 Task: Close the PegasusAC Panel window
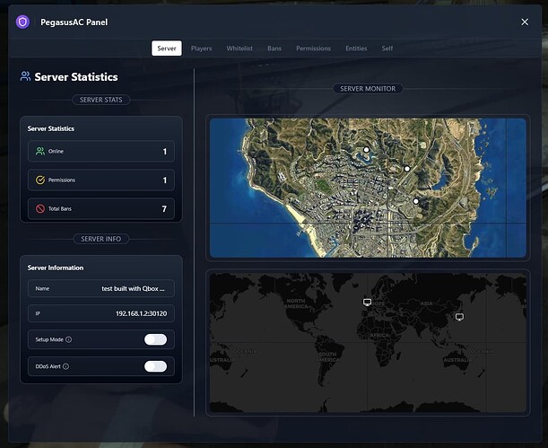tap(525, 22)
